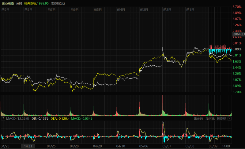This screenshot has height=149, width=245.
Task: Click the 0.00% baseline axis label
Action: coord(237,49)
